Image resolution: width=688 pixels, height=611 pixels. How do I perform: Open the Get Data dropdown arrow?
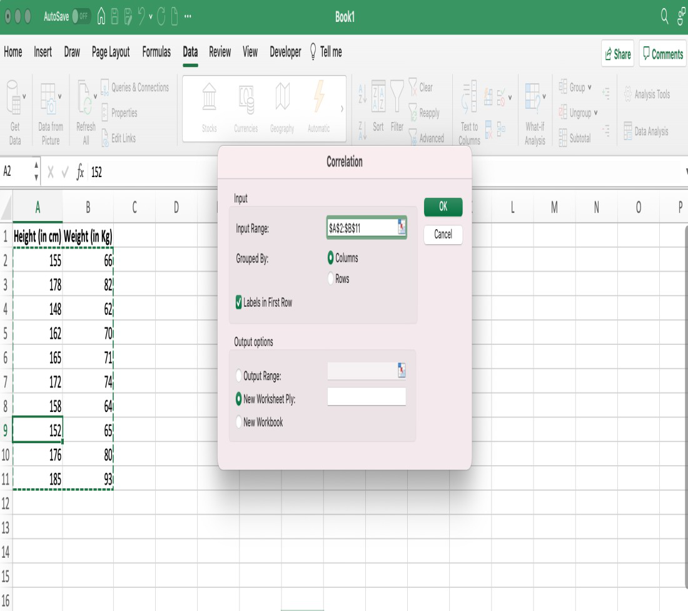[x=24, y=96]
